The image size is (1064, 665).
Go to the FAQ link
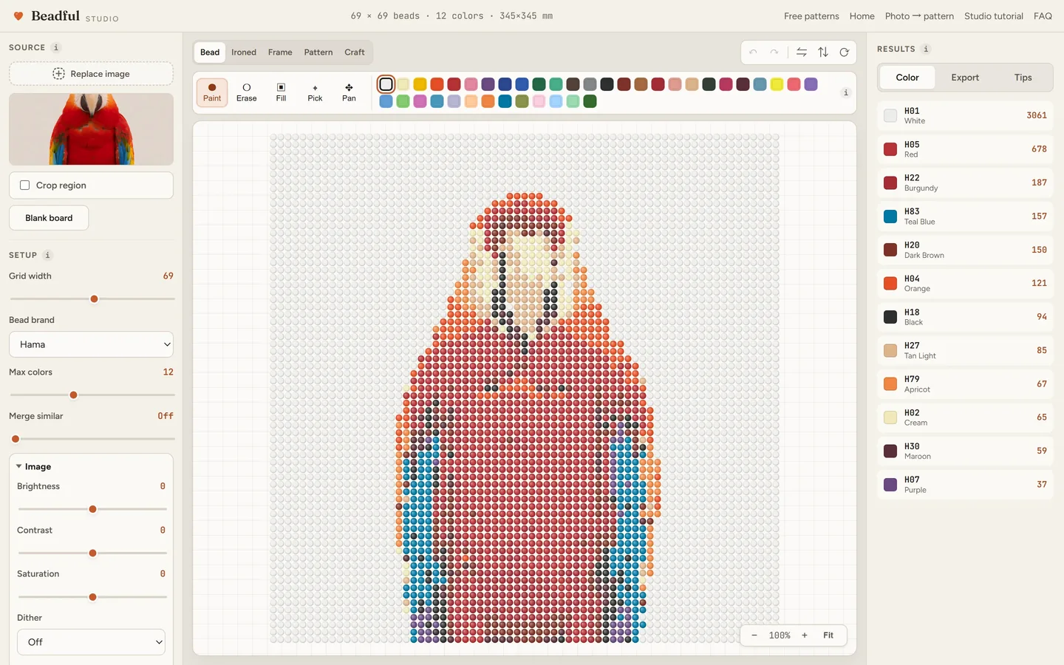click(x=1043, y=16)
